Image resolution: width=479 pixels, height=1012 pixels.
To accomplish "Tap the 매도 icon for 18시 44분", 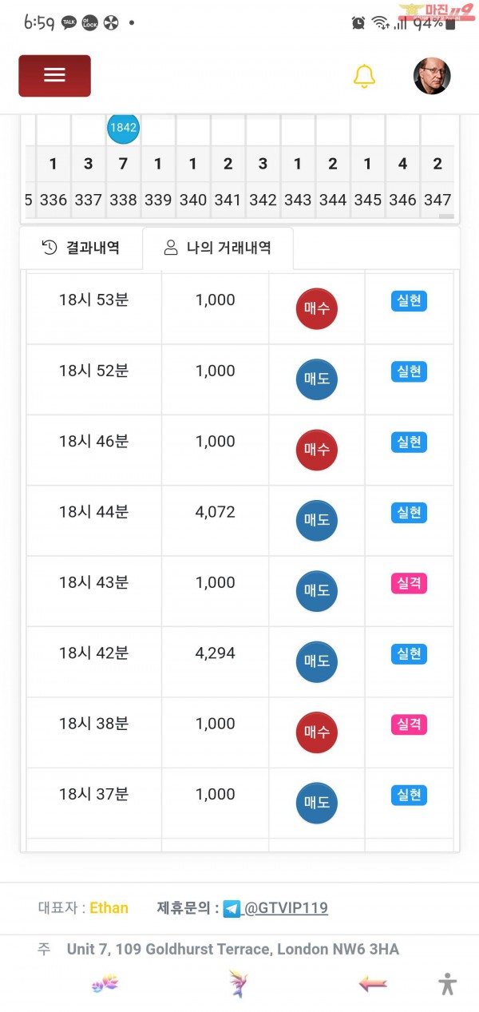I will pyautogui.click(x=317, y=520).
